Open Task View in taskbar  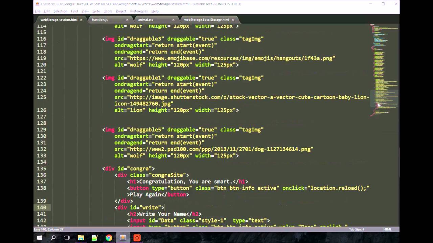click(67, 238)
